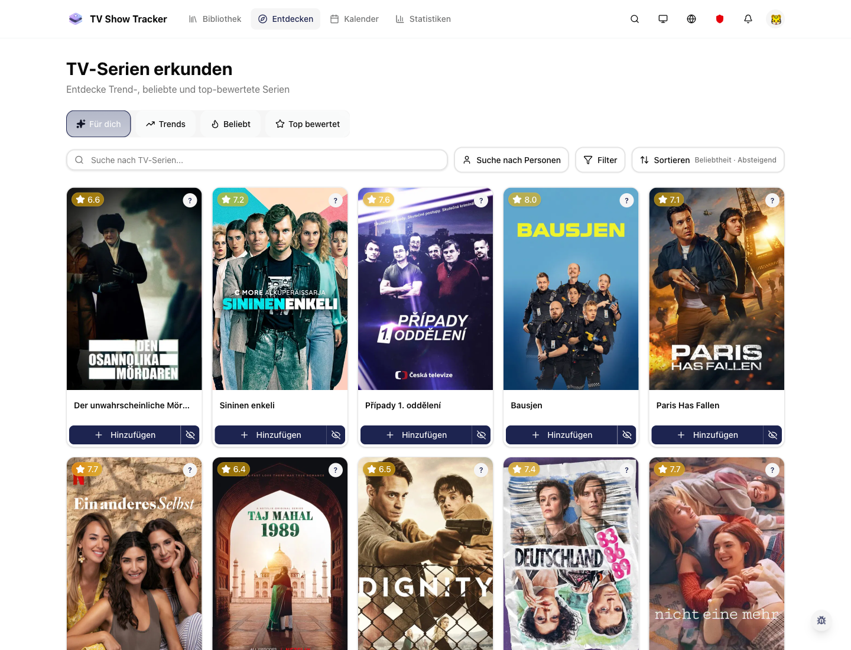This screenshot has width=851, height=650.
Task: Switch to the 'Trends' tab
Action: (x=166, y=123)
